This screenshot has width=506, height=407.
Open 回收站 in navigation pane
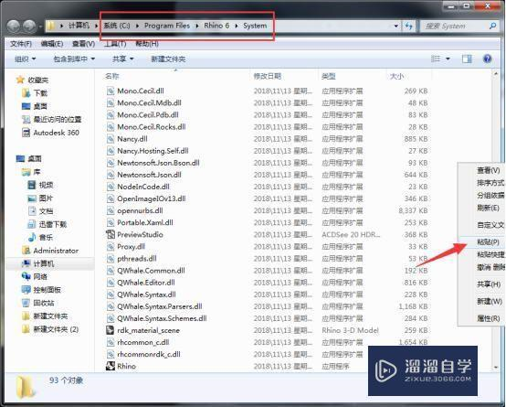[38, 303]
